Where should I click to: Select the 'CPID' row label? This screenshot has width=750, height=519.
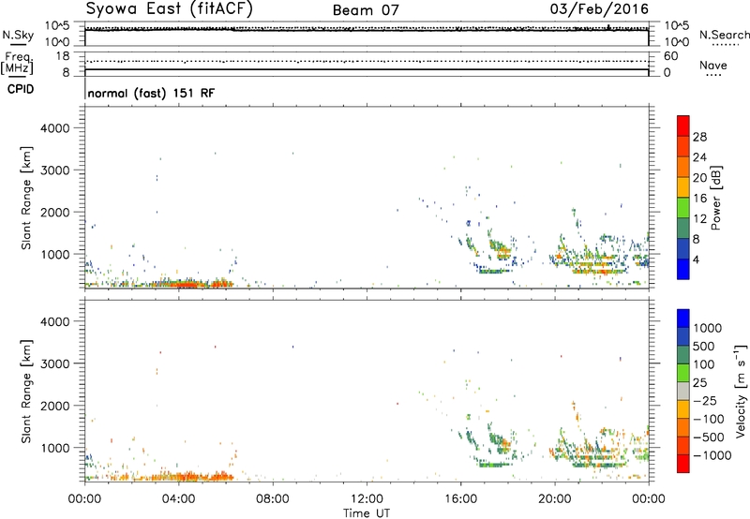click(21, 89)
